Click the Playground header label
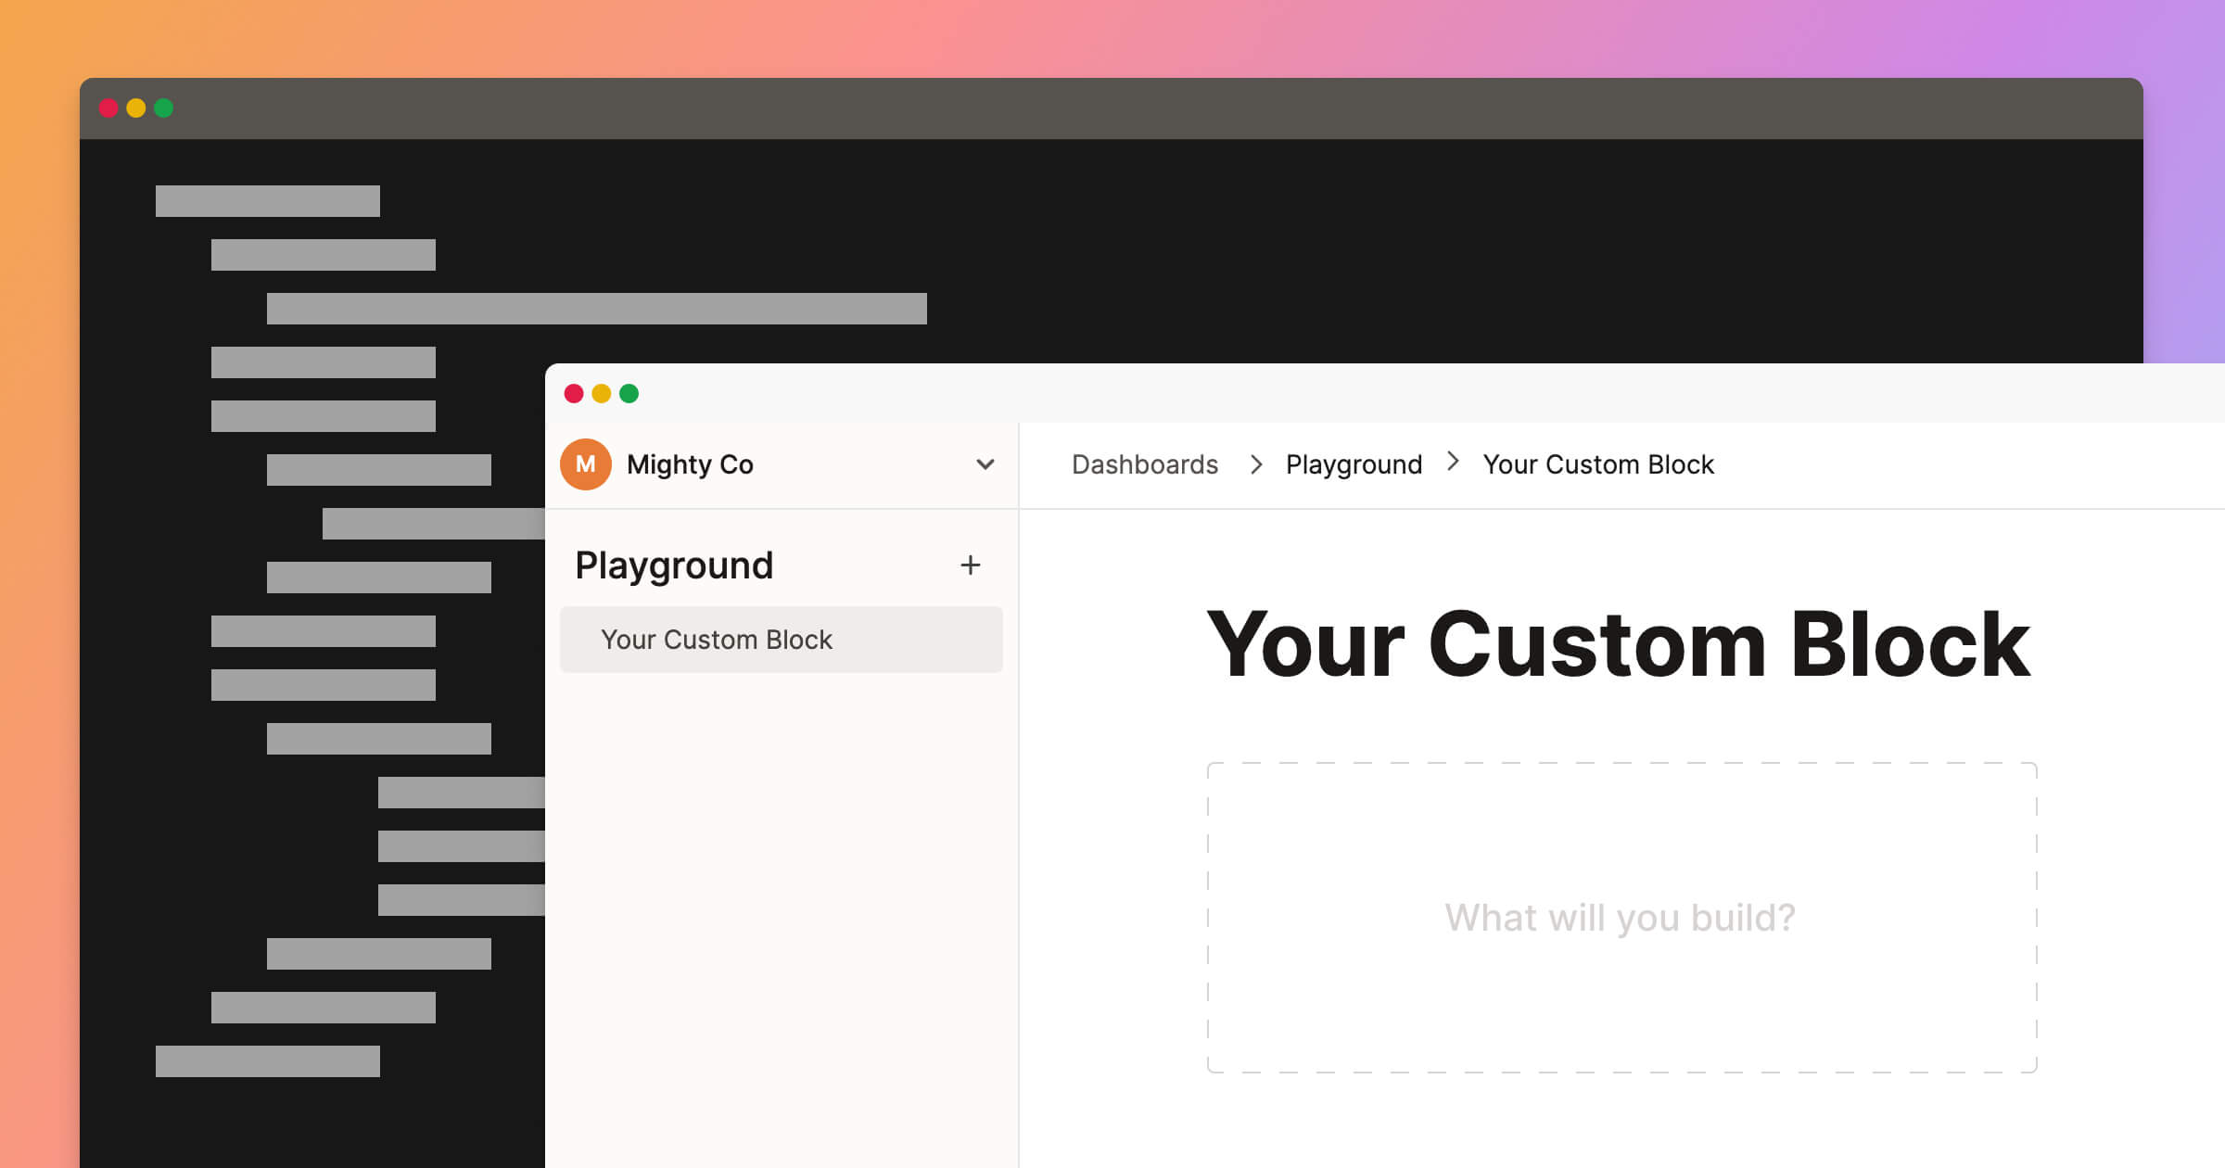This screenshot has width=2225, height=1168. (x=674, y=564)
